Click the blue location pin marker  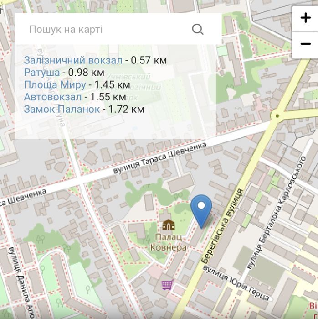tap(201, 211)
